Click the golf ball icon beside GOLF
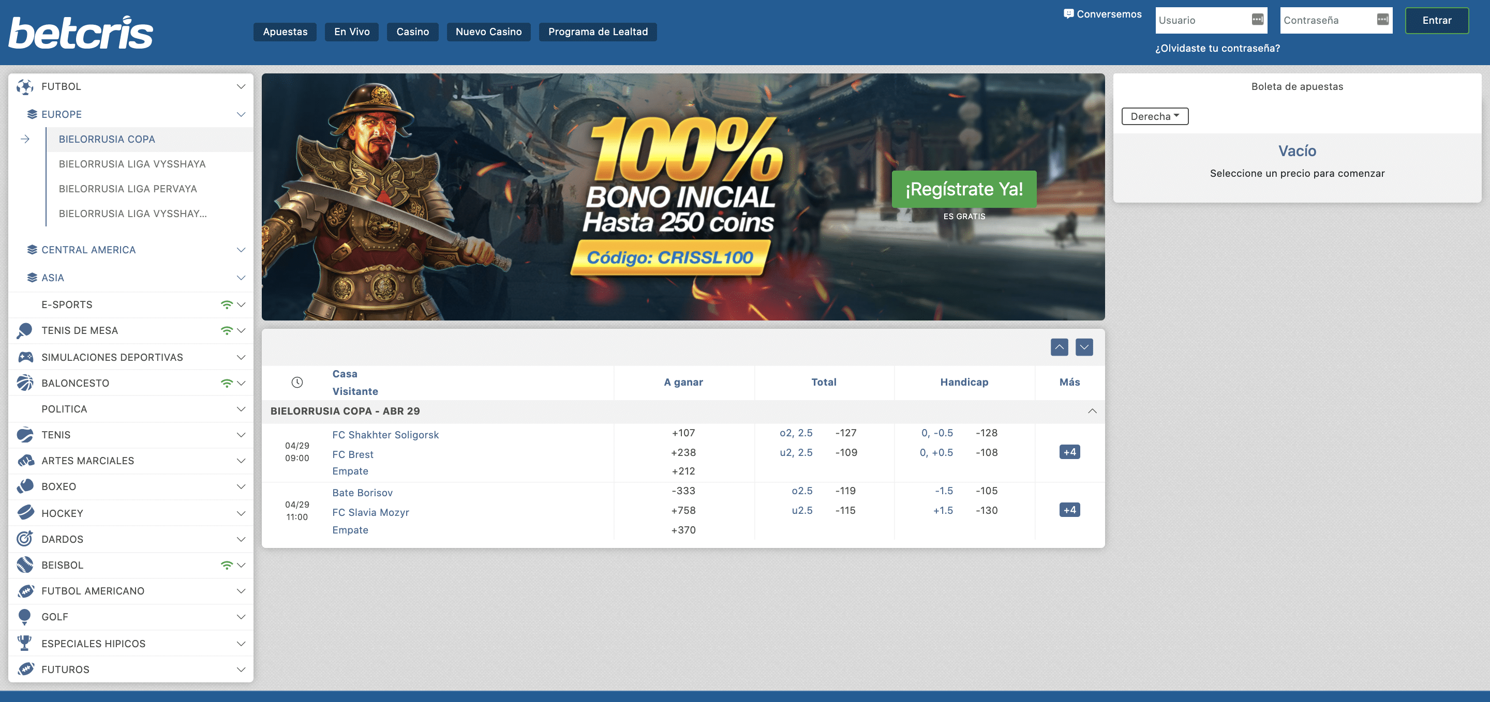The height and width of the screenshot is (702, 1490). click(x=25, y=617)
